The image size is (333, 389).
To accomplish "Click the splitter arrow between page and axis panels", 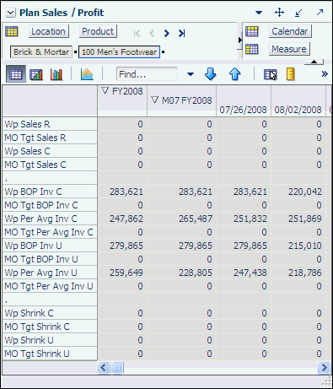I will (239, 40).
